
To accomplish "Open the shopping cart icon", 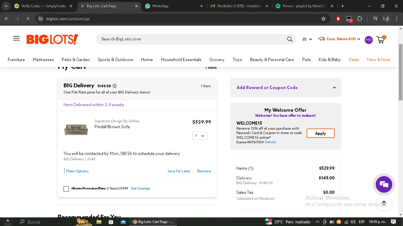I will [x=381, y=39].
